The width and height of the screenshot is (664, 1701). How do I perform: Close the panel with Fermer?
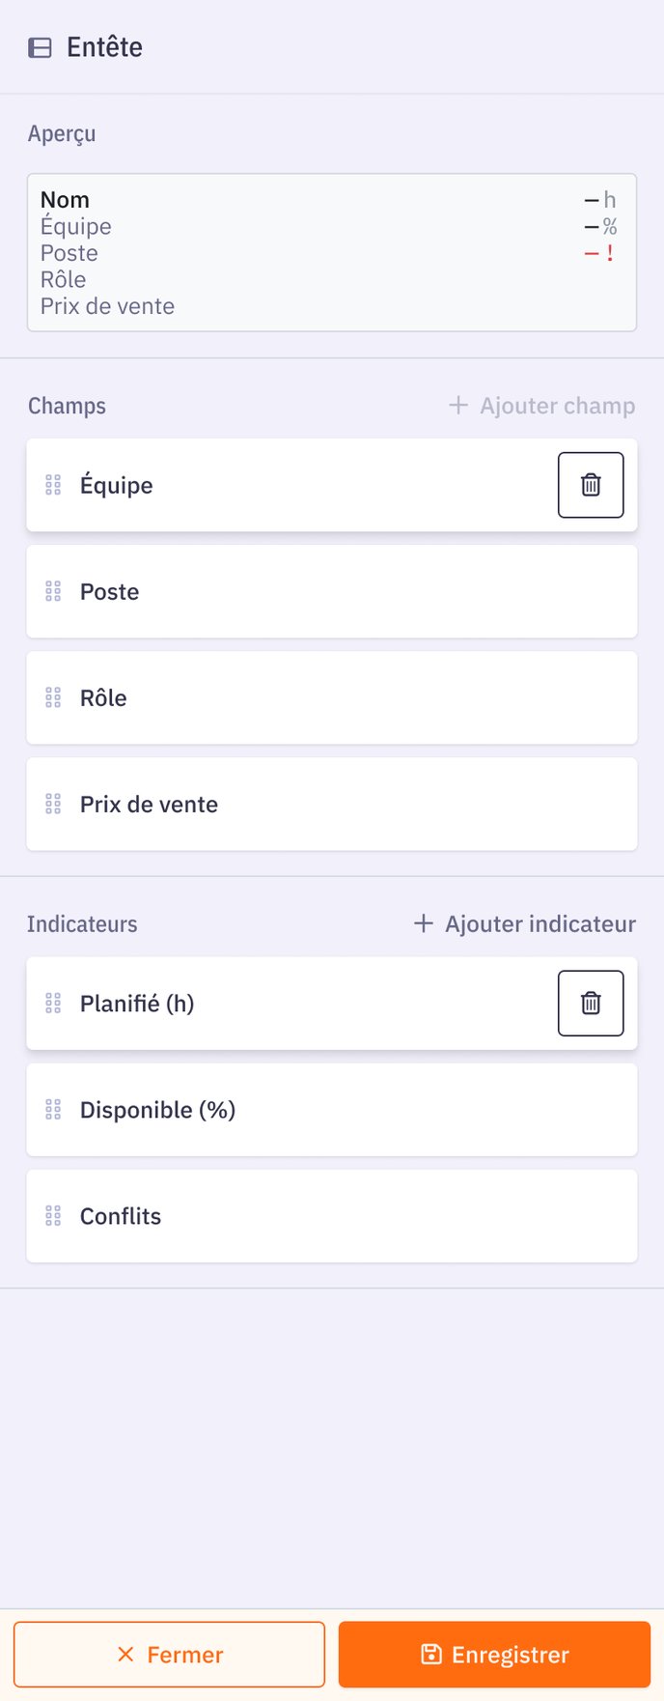pos(169,1655)
